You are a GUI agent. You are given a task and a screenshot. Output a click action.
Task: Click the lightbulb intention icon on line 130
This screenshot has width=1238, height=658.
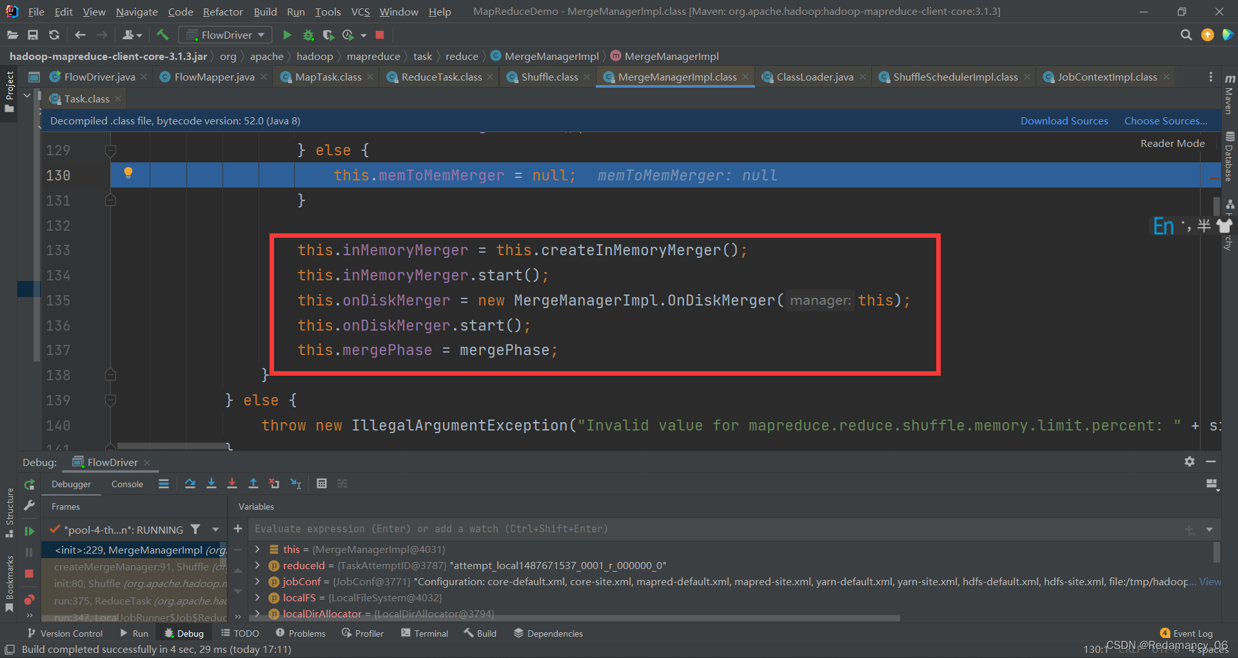click(128, 173)
